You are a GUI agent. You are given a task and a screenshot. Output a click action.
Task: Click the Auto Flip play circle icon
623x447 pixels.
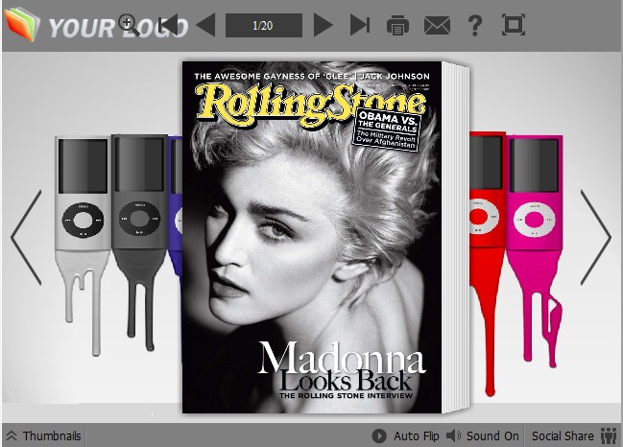[379, 435]
